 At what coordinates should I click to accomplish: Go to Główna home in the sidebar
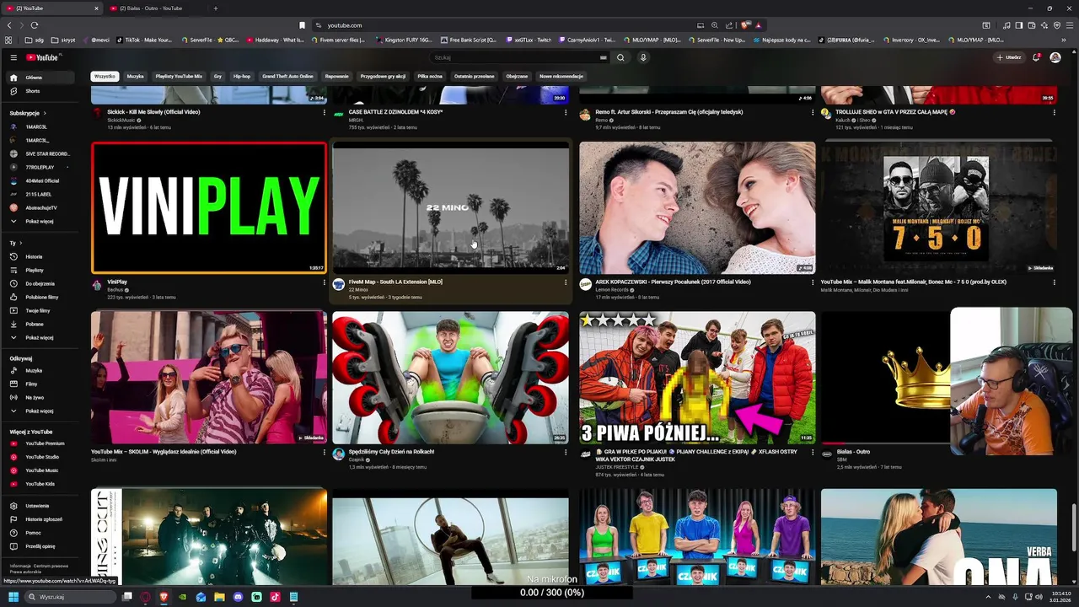pyautogui.click(x=42, y=78)
